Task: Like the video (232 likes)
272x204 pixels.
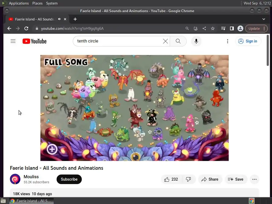Action: pos(171,179)
